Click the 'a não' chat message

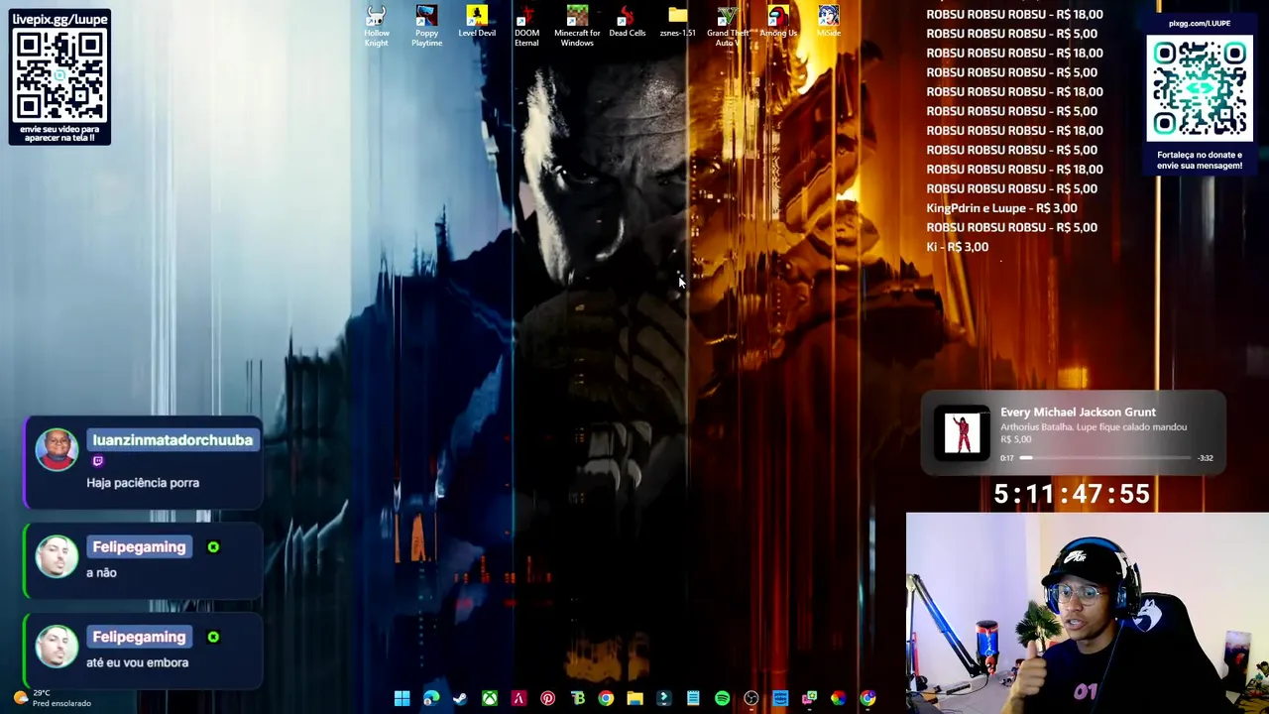(101, 572)
